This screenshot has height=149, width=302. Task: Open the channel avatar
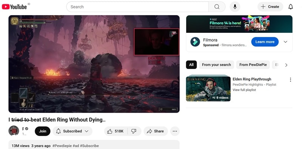tap(14, 131)
